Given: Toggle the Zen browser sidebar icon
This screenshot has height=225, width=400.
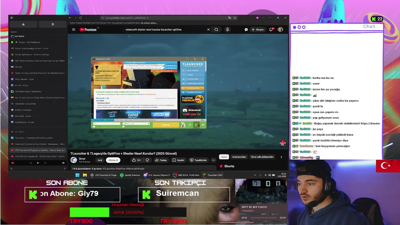Looking at the screenshot, I should tap(12, 18).
